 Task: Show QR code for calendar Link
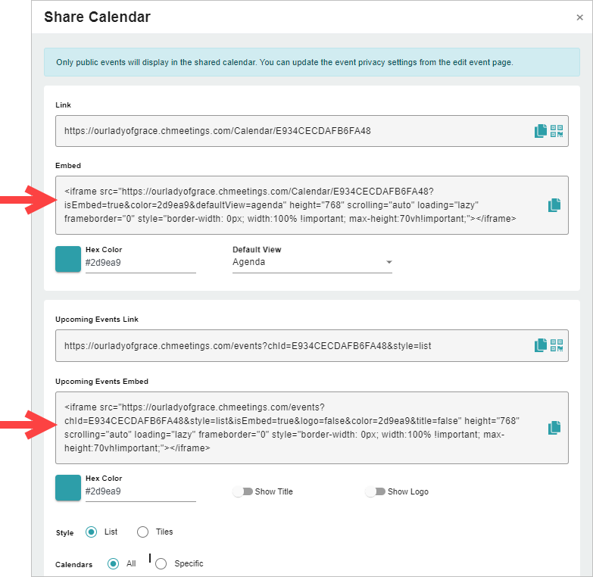(x=557, y=131)
